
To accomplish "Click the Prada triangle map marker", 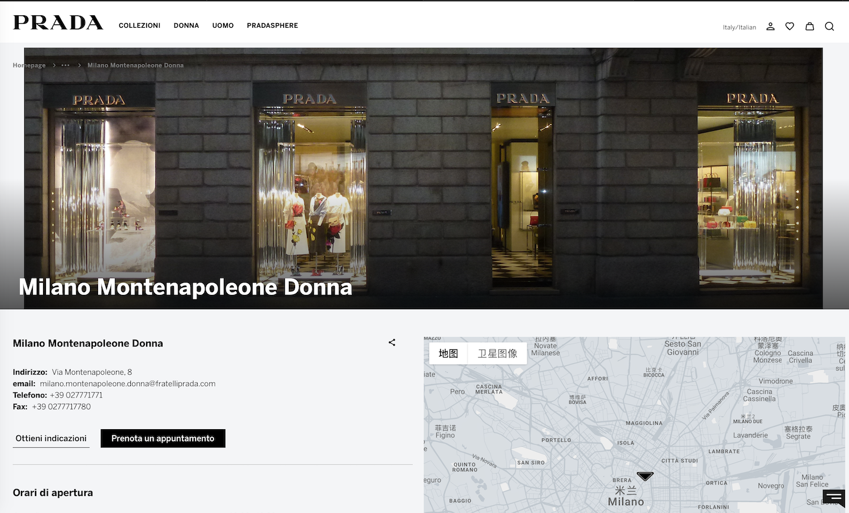I will click(645, 476).
